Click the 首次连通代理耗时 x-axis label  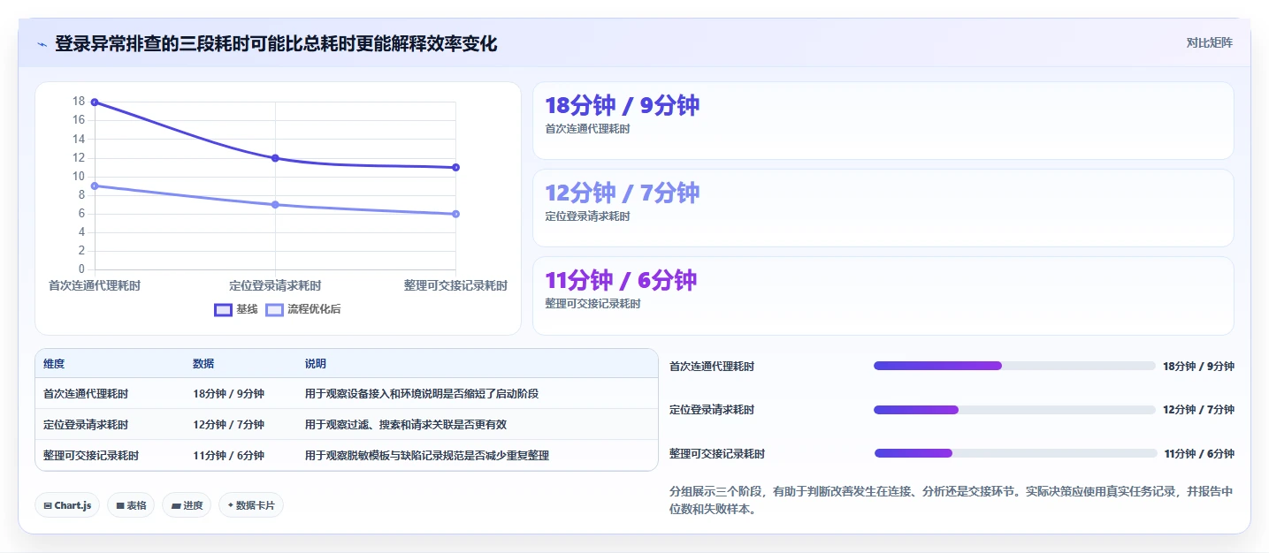[x=95, y=286]
